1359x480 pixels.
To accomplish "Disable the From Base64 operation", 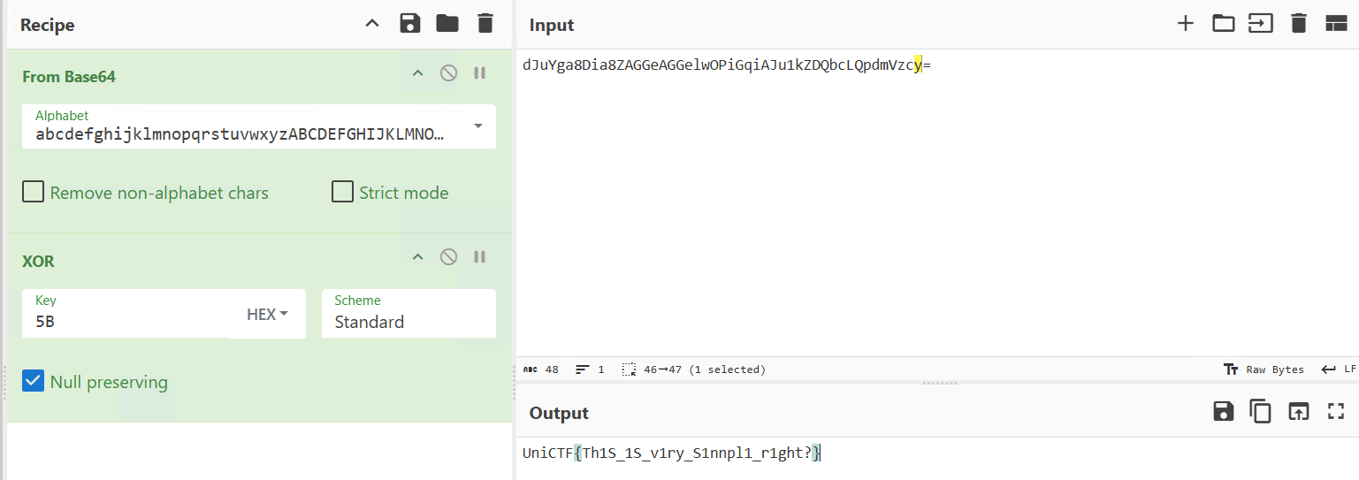I will pyautogui.click(x=448, y=73).
